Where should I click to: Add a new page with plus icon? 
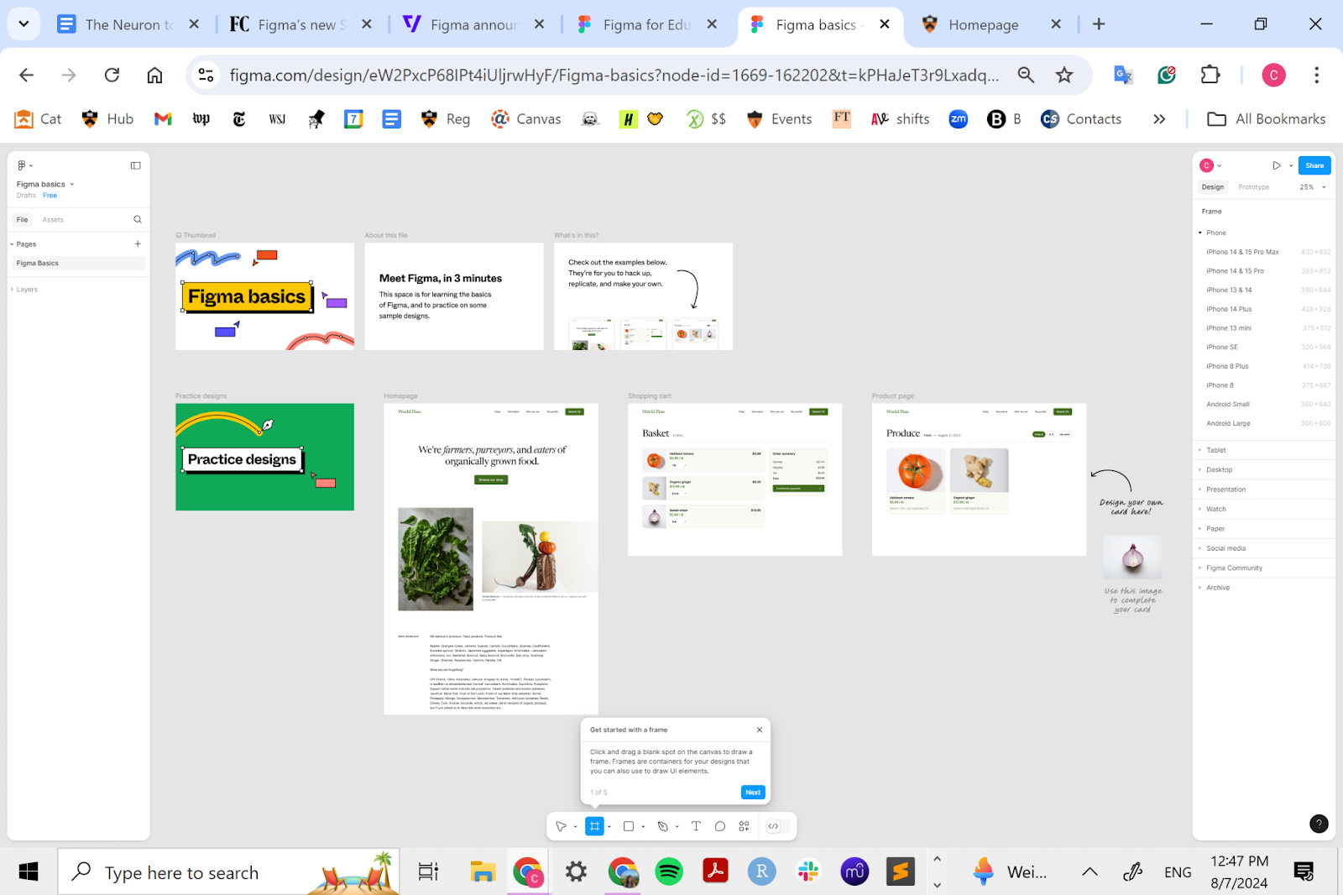138,243
